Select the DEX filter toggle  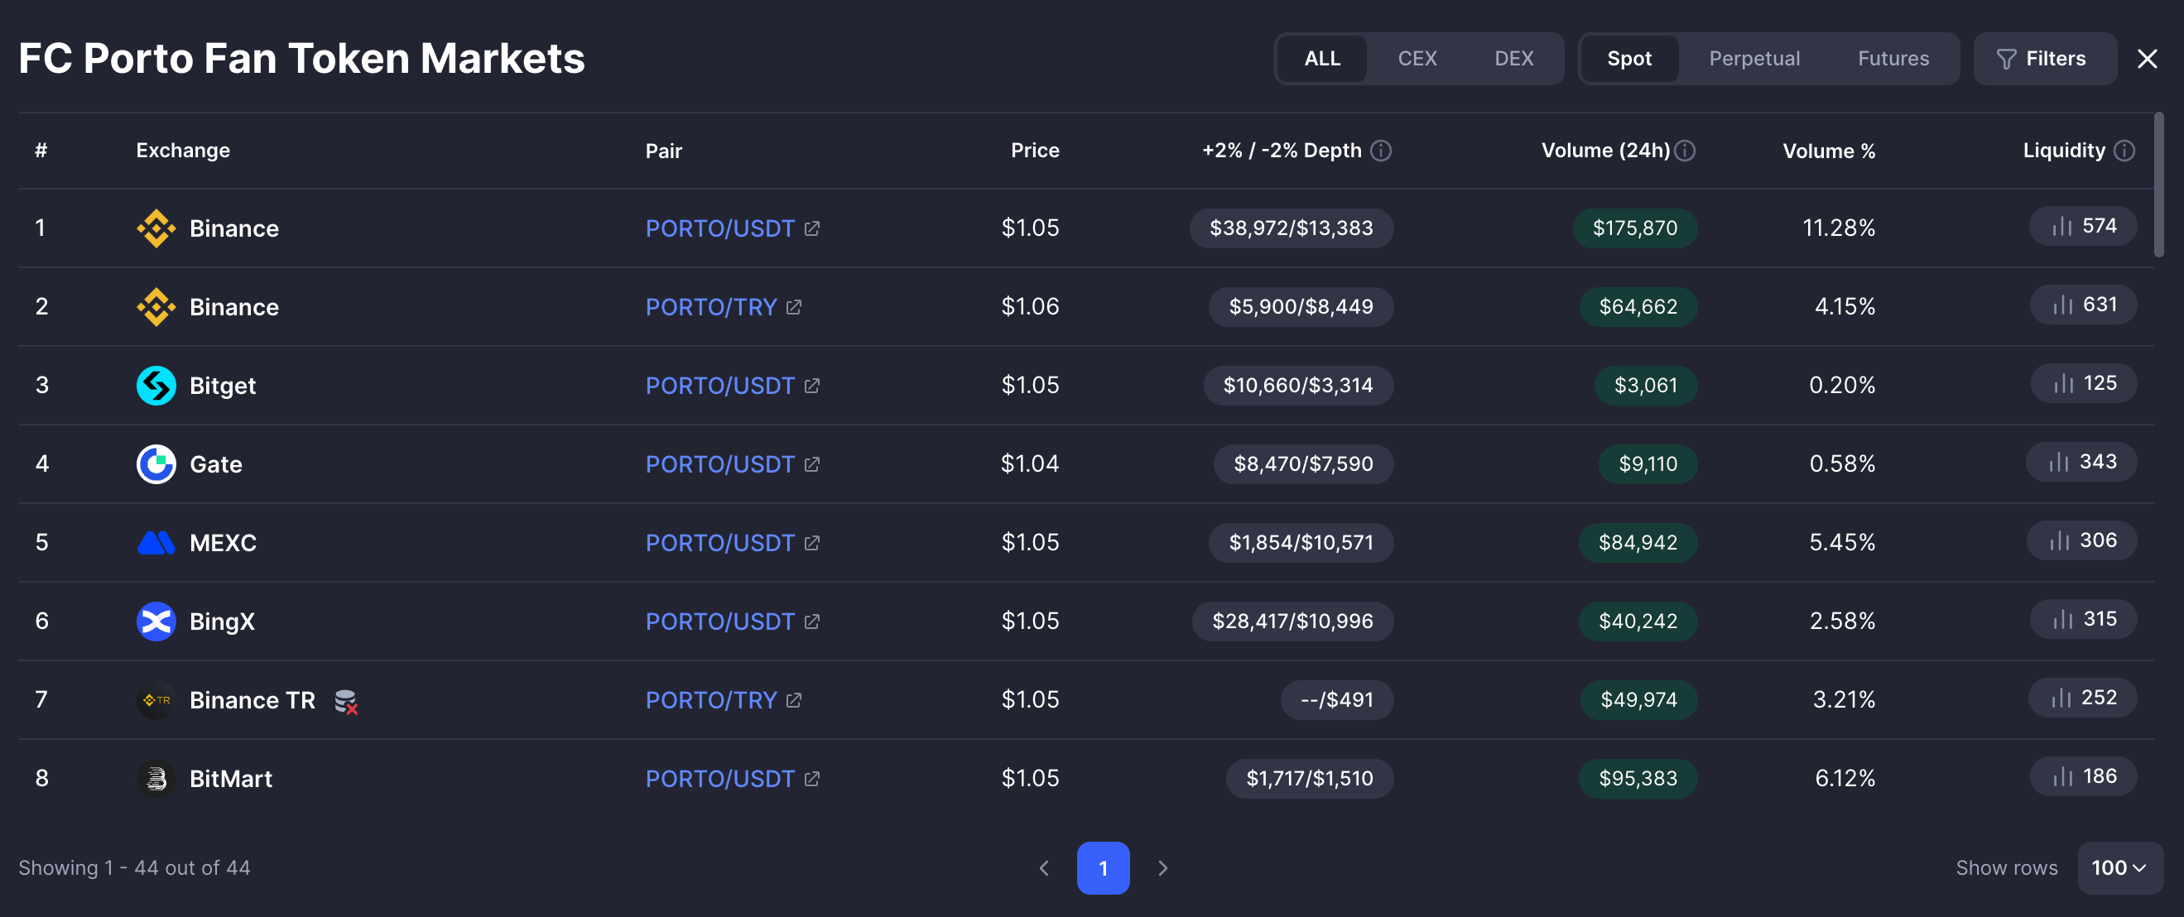(x=1513, y=59)
